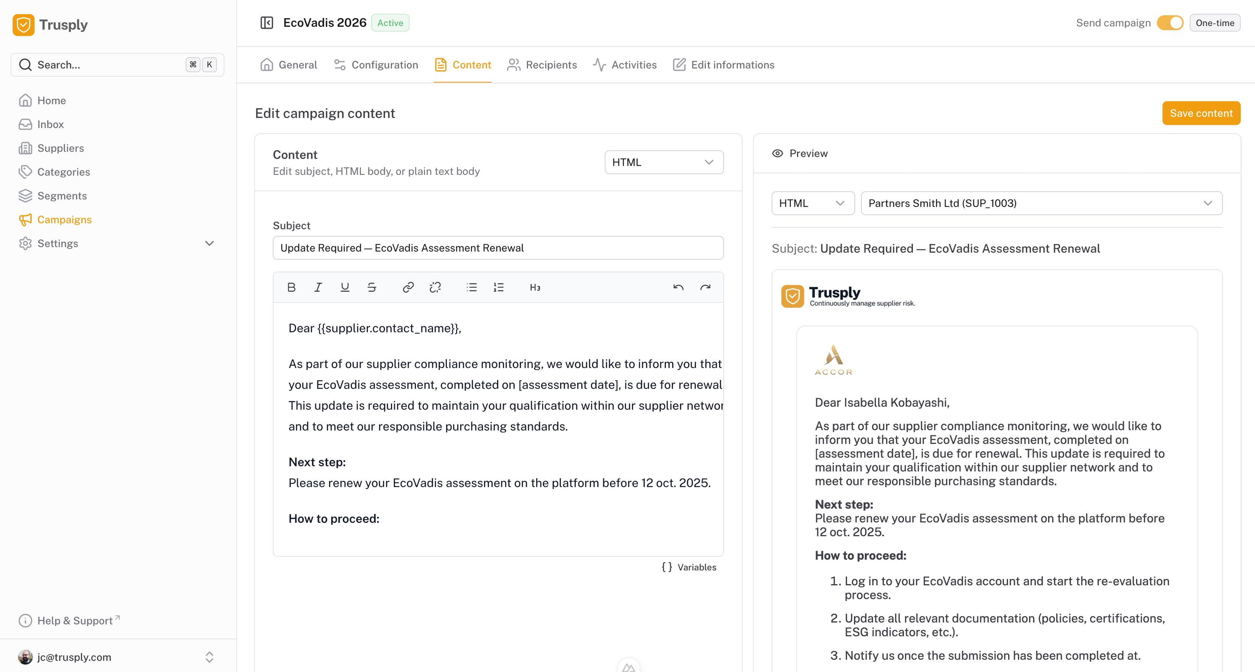Remove link using unlink icon
This screenshot has height=672, width=1255.
pyautogui.click(x=435, y=287)
